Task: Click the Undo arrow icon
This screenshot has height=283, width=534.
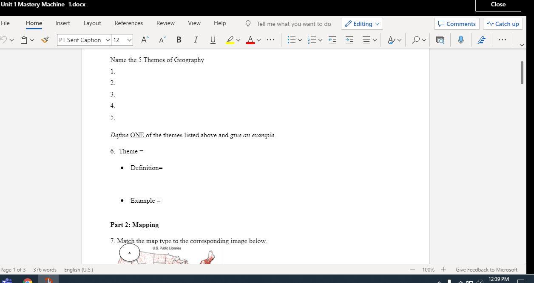Action: [x=3, y=40]
